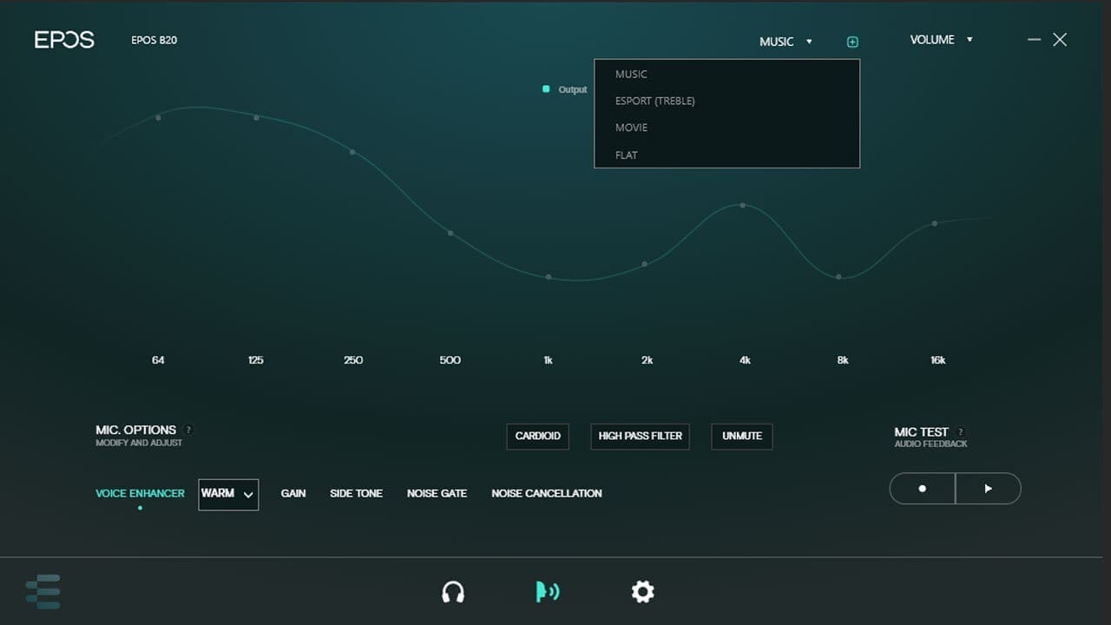This screenshot has width=1111, height=625.
Task: Select the microphone panel icon
Action: coord(548,591)
